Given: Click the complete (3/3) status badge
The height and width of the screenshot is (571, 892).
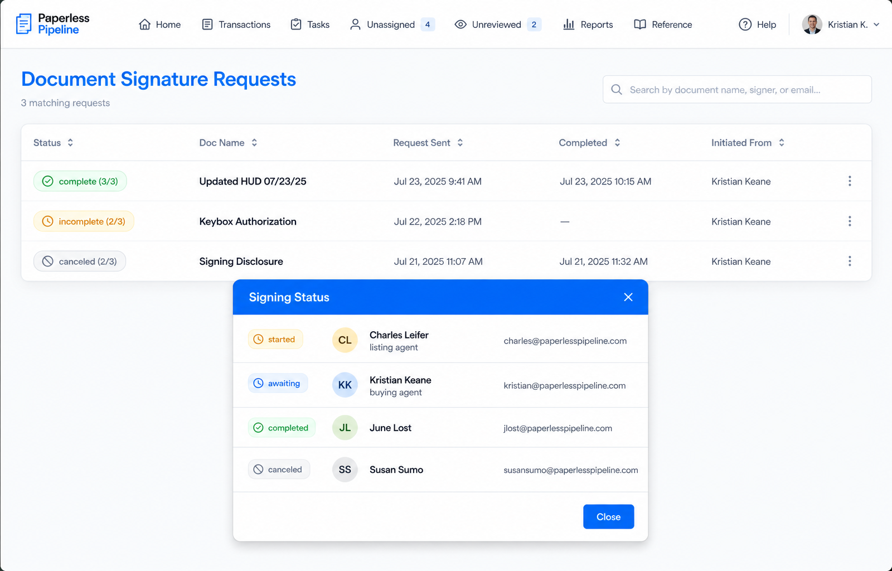Looking at the screenshot, I should (80, 181).
